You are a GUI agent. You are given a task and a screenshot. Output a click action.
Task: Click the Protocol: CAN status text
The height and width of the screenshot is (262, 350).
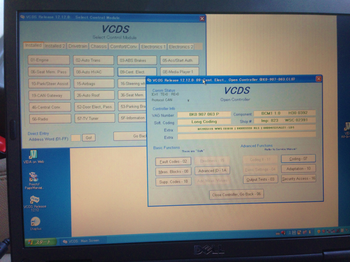click(162, 100)
